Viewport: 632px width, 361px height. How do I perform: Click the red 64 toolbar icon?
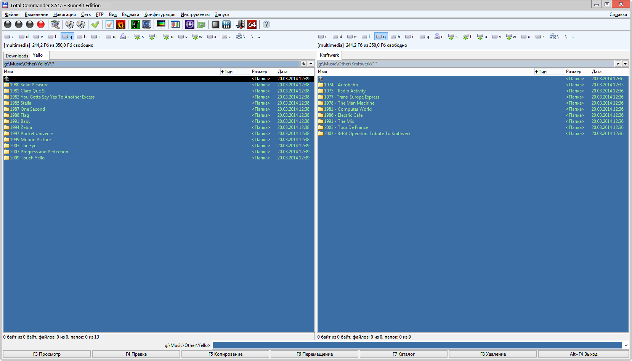[252, 24]
